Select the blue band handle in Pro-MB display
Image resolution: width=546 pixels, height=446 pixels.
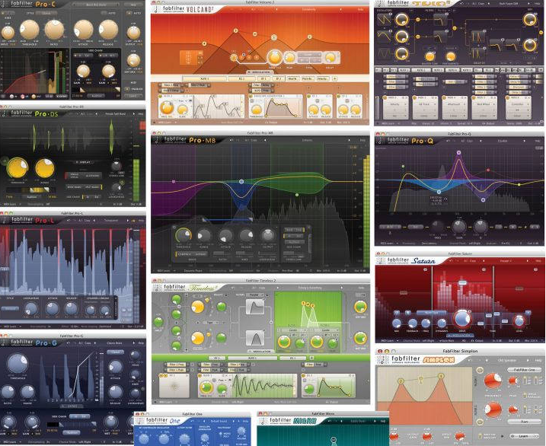click(x=241, y=182)
